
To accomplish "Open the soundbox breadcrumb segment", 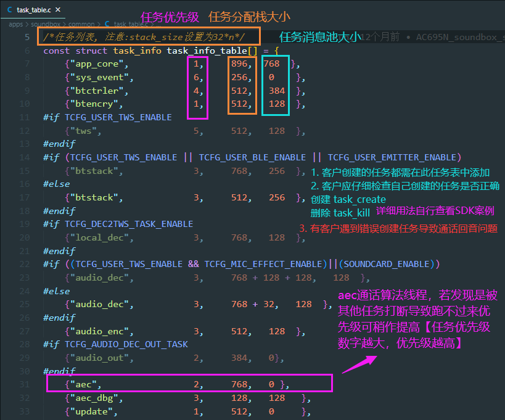I will pyautogui.click(x=46, y=25).
